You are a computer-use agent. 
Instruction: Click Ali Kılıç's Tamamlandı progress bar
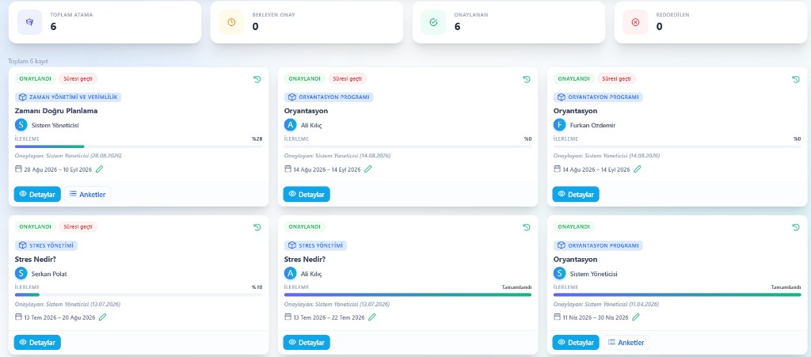coord(408,295)
